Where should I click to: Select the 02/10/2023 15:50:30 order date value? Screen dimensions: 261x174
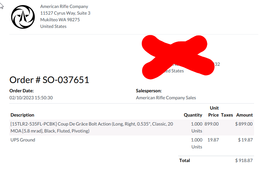click(x=31, y=98)
